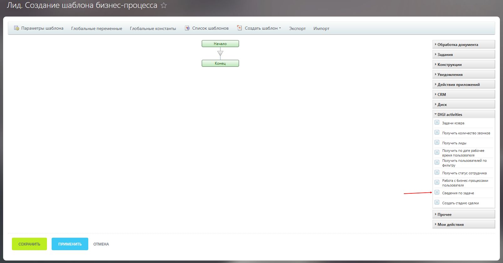Open the Экспорт toolbar item

point(297,28)
